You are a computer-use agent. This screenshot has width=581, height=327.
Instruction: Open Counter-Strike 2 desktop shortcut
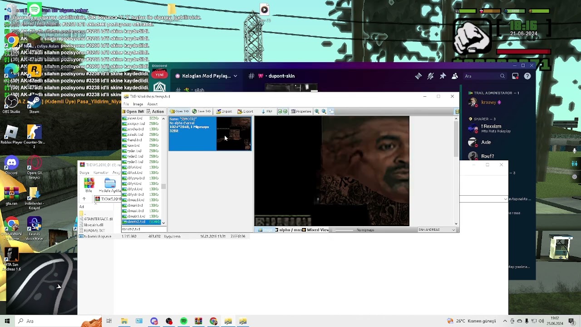(34, 137)
